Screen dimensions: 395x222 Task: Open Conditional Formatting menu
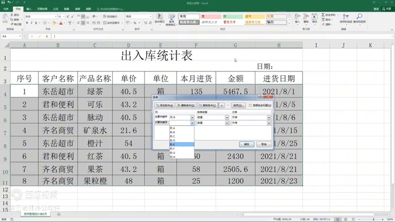click(x=159, y=19)
